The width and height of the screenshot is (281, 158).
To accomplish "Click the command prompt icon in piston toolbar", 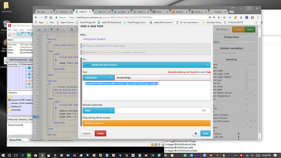I will [64, 30].
